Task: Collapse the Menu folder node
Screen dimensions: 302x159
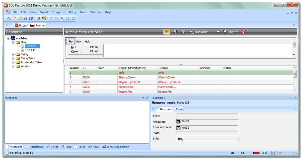Action: coord(13,42)
